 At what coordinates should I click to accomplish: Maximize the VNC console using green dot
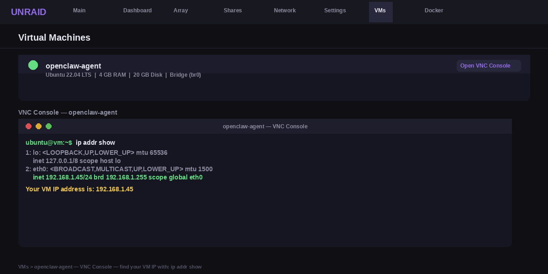(x=48, y=126)
